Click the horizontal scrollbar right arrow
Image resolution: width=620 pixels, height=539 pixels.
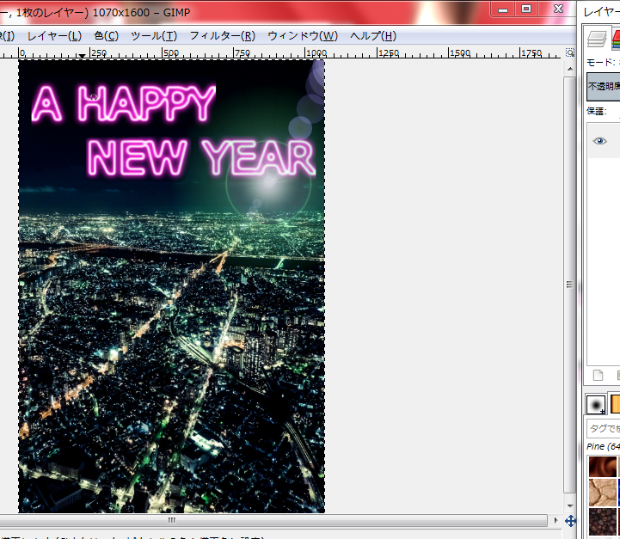pyautogui.click(x=556, y=520)
